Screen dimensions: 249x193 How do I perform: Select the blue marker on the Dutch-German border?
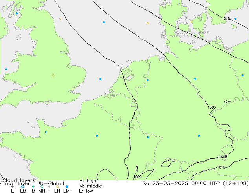click(148, 80)
